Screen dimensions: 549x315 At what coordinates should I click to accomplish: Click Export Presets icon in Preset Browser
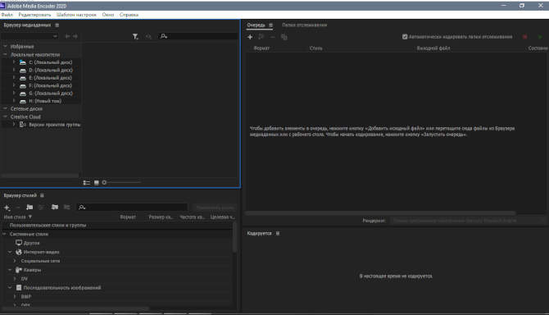(66, 208)
